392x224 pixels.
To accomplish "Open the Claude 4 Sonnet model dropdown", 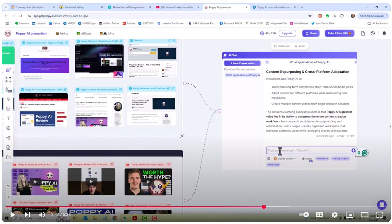I will [x=286, y=159].
